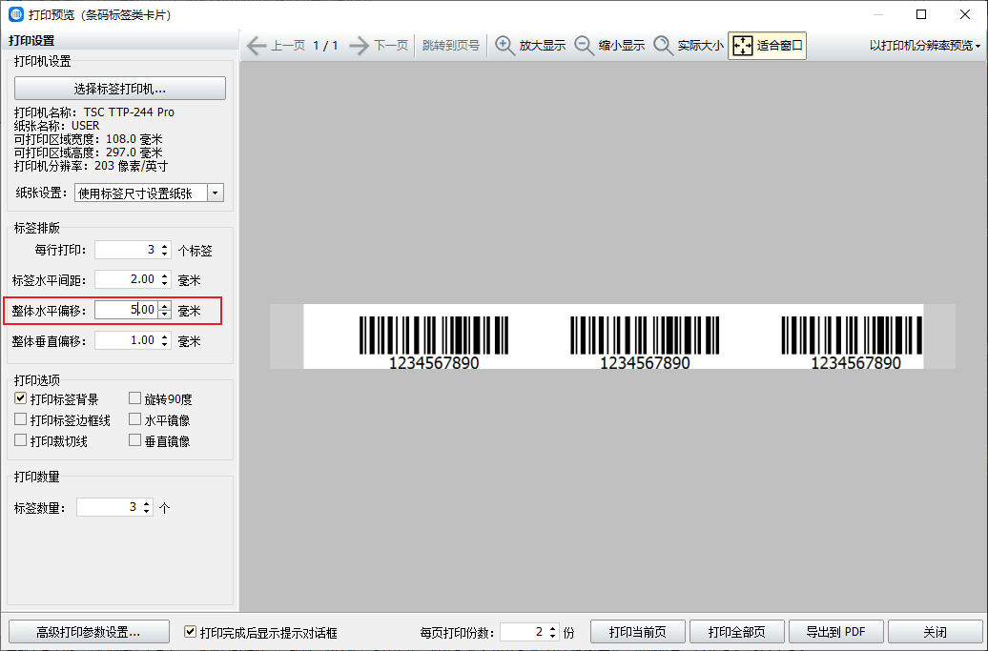Click 可打印区域宽度: 108.0 毫米 text
The height and width of the screenshot is (651, 988).
pyautogui.click(x=88, y=139)
